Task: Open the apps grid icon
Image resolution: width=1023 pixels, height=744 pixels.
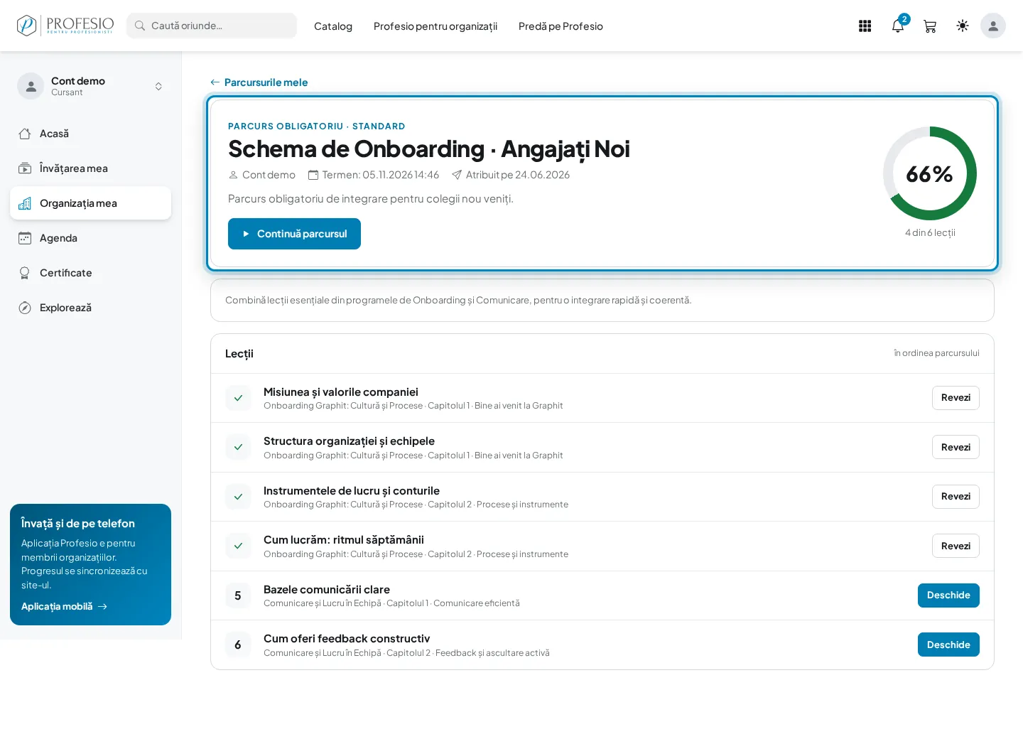Action: pos(865,26)
